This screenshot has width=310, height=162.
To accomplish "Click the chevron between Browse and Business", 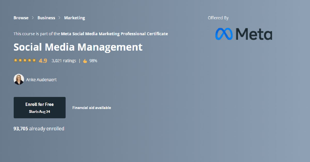I will coord(33,18).
